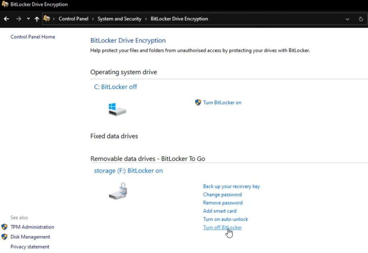Turn BitLocker on for drive C:
Image resolution: width=368 pixels, height=253 pixels.
pyautogui.click(x=222, y=102)
